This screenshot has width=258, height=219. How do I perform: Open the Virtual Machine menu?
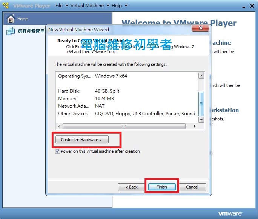(x=87, y=6)
